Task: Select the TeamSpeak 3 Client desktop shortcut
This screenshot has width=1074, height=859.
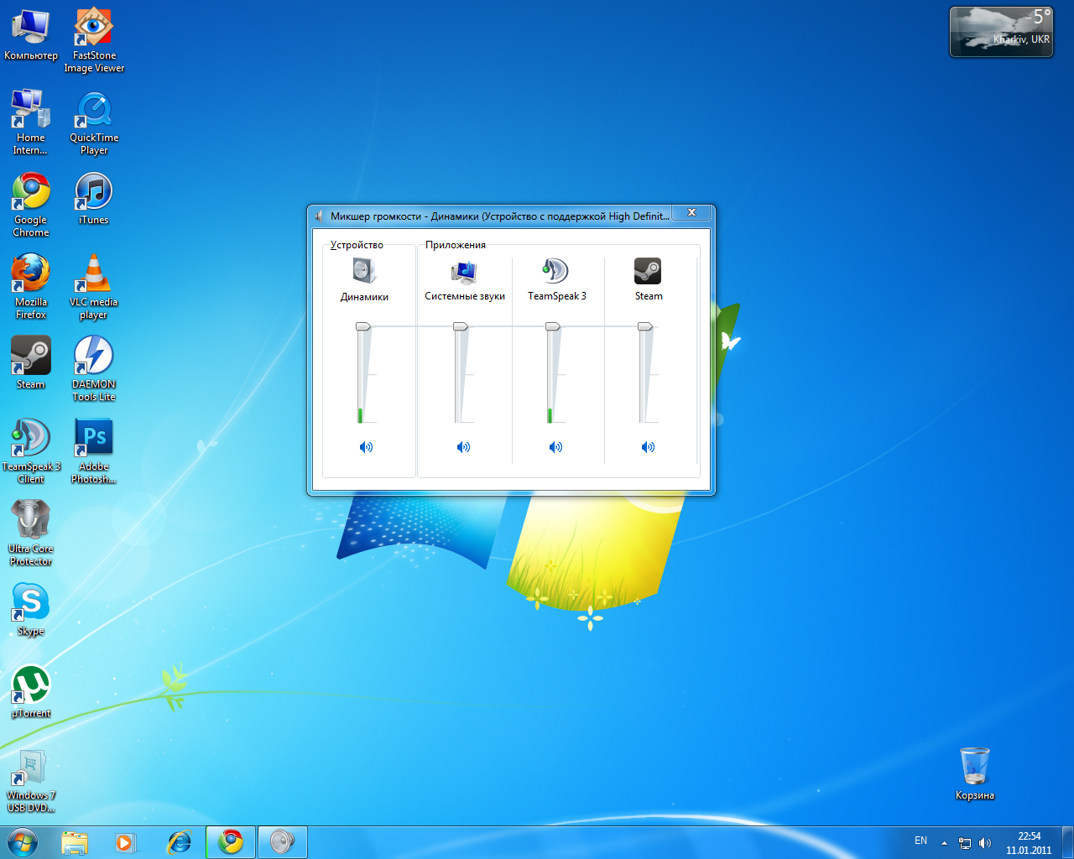Action: click(31, 451)
